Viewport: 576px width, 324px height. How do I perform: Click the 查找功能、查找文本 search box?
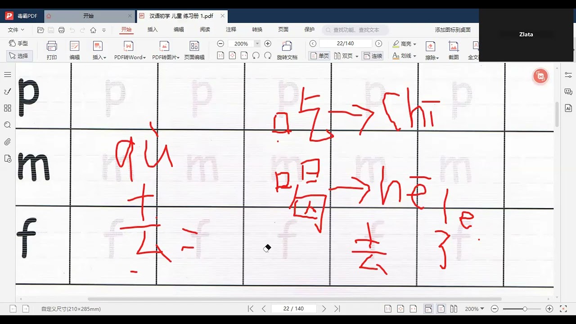click(x=355, y=30)
